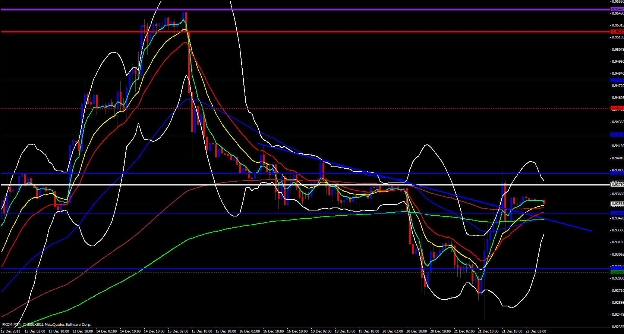This screenshot has height=334, width=624.
Task: Click the 15 Dec 02:00 time label
Action: pos(178,331)
